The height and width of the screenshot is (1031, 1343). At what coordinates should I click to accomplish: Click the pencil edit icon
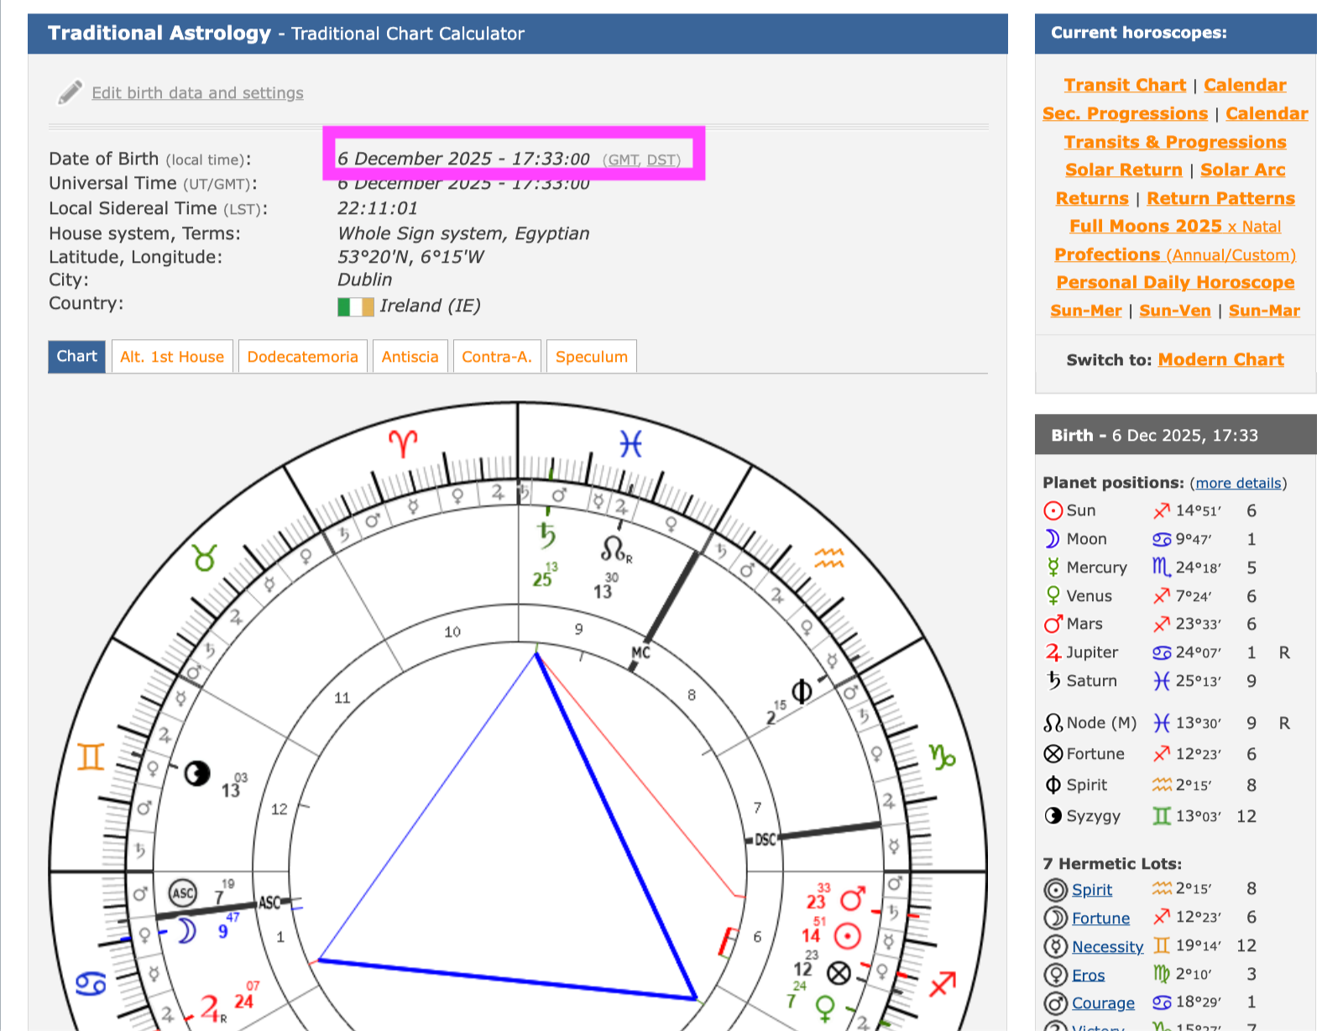[x=70, y=92]
